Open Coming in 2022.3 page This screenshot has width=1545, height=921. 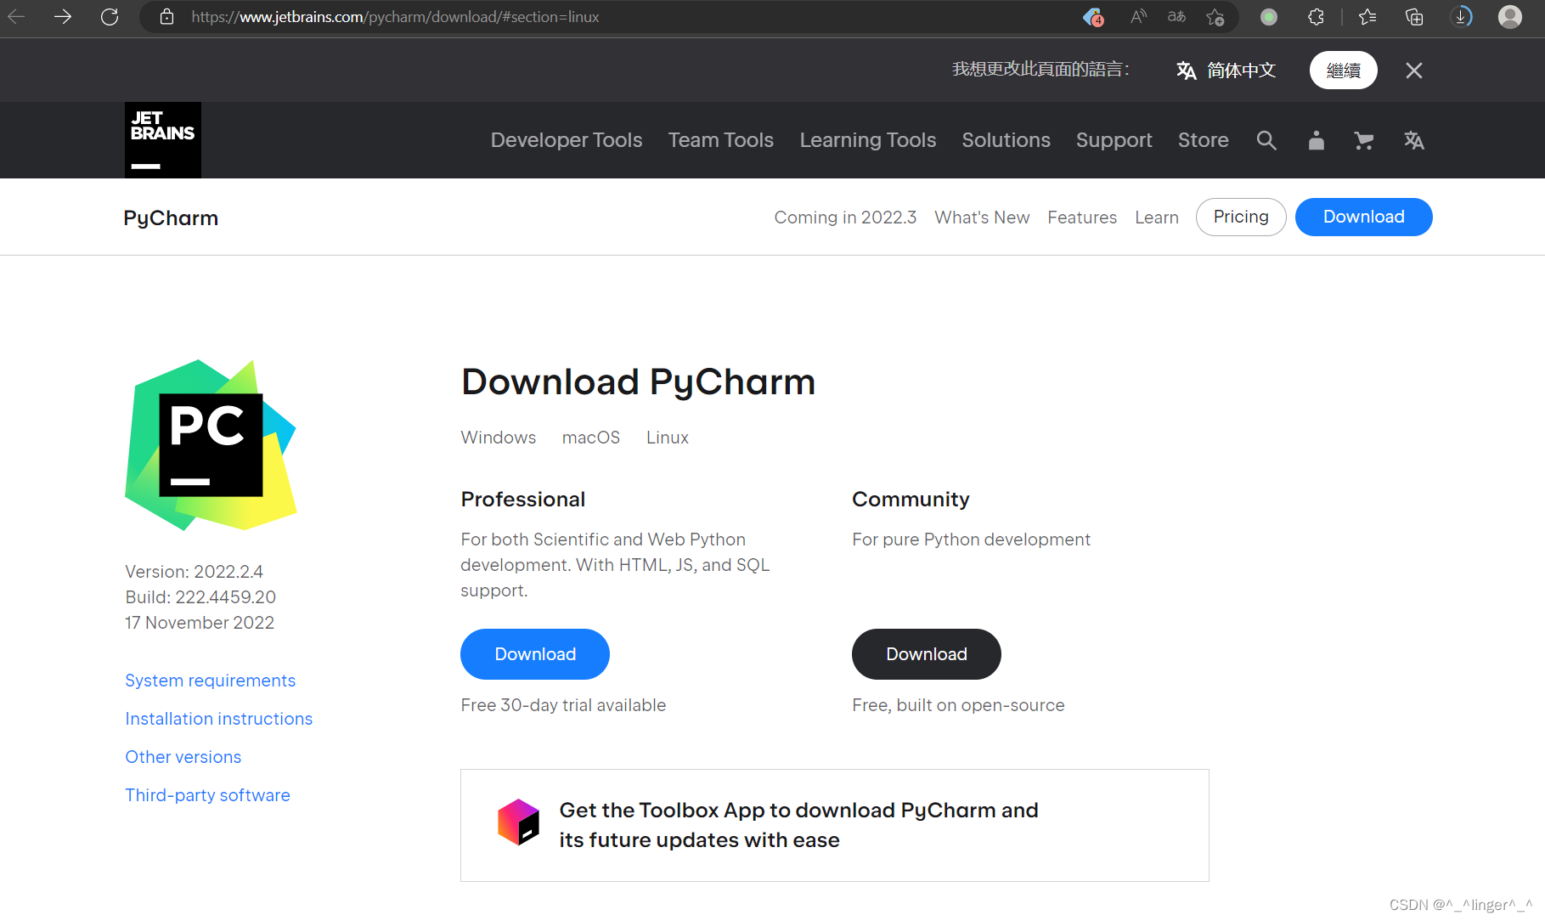pyautogui.click(x=845, y=218)
